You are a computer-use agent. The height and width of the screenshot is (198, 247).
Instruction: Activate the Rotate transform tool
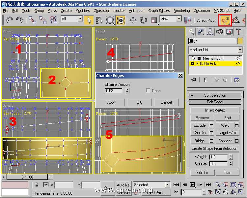144,20
